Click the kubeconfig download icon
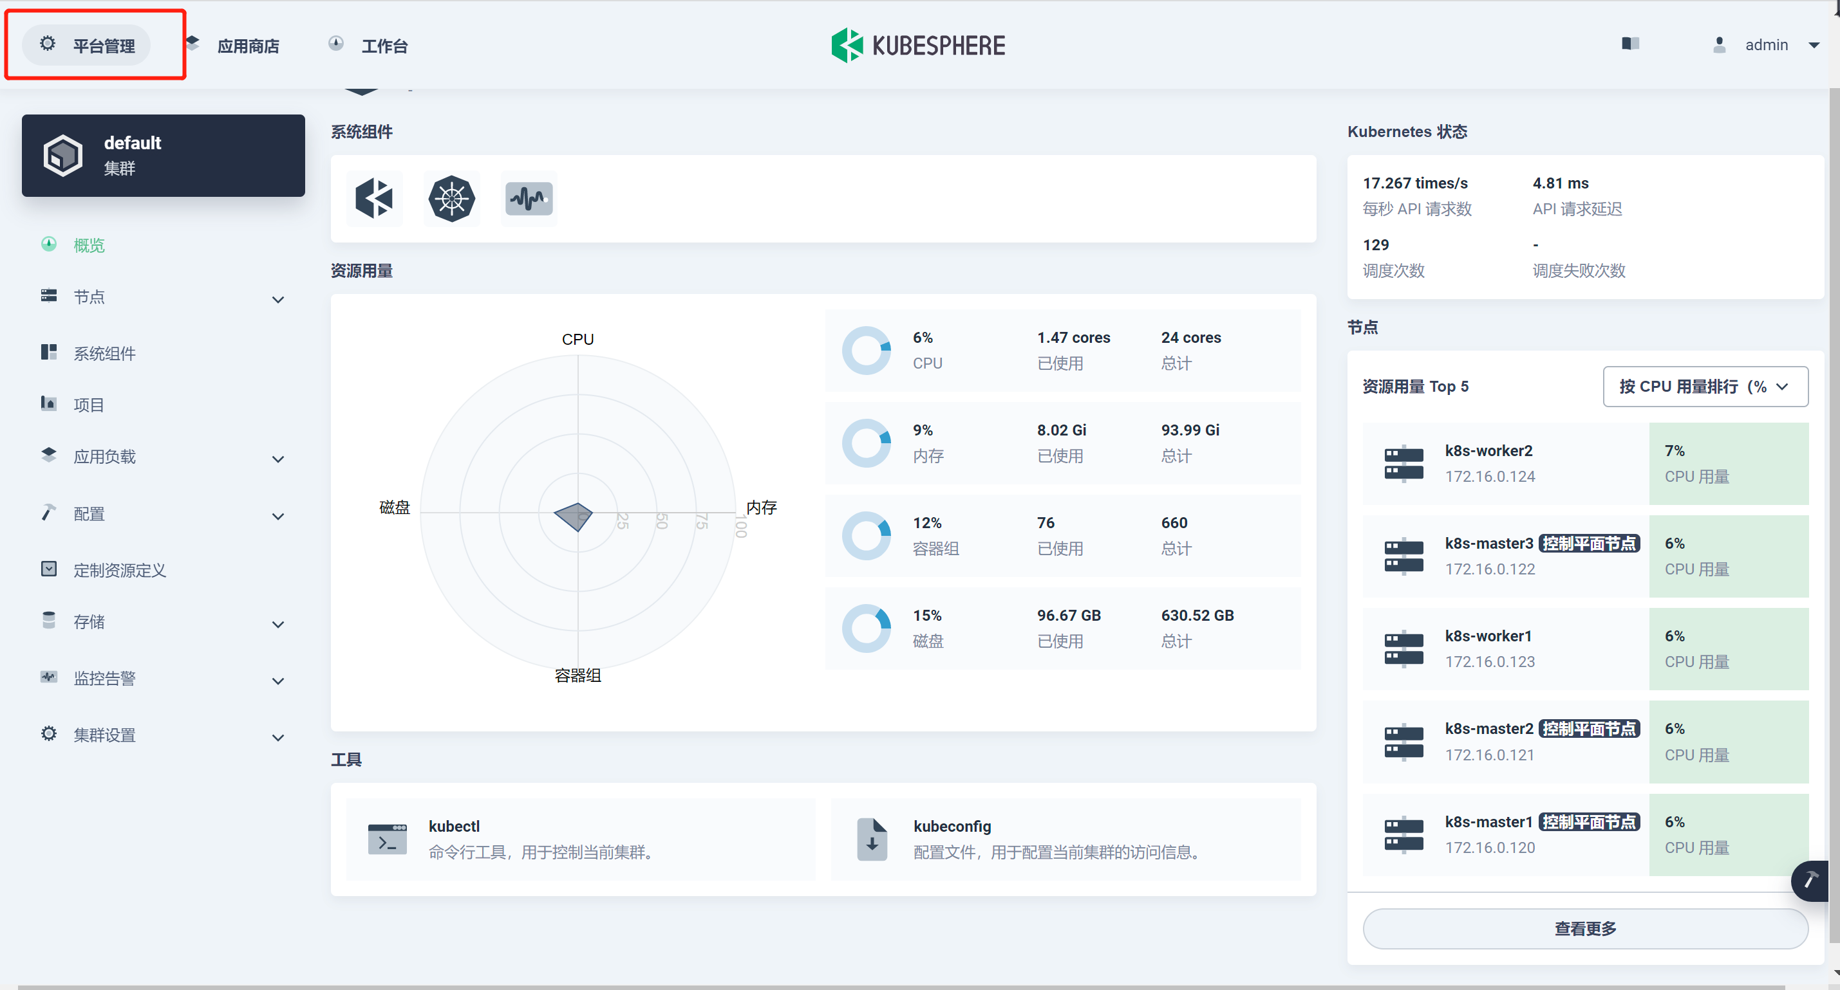Image resolution: width=1840 pixels, height=990 pixels. point(872,839)
